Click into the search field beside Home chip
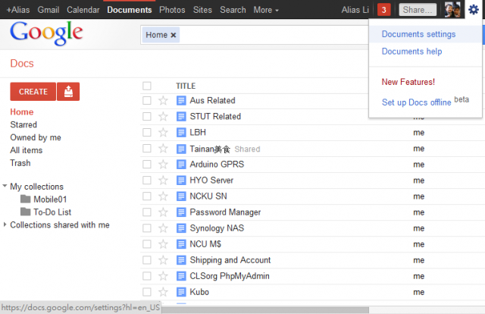Image resolution: width=485 pixels, height=314 pixels. 274,35
